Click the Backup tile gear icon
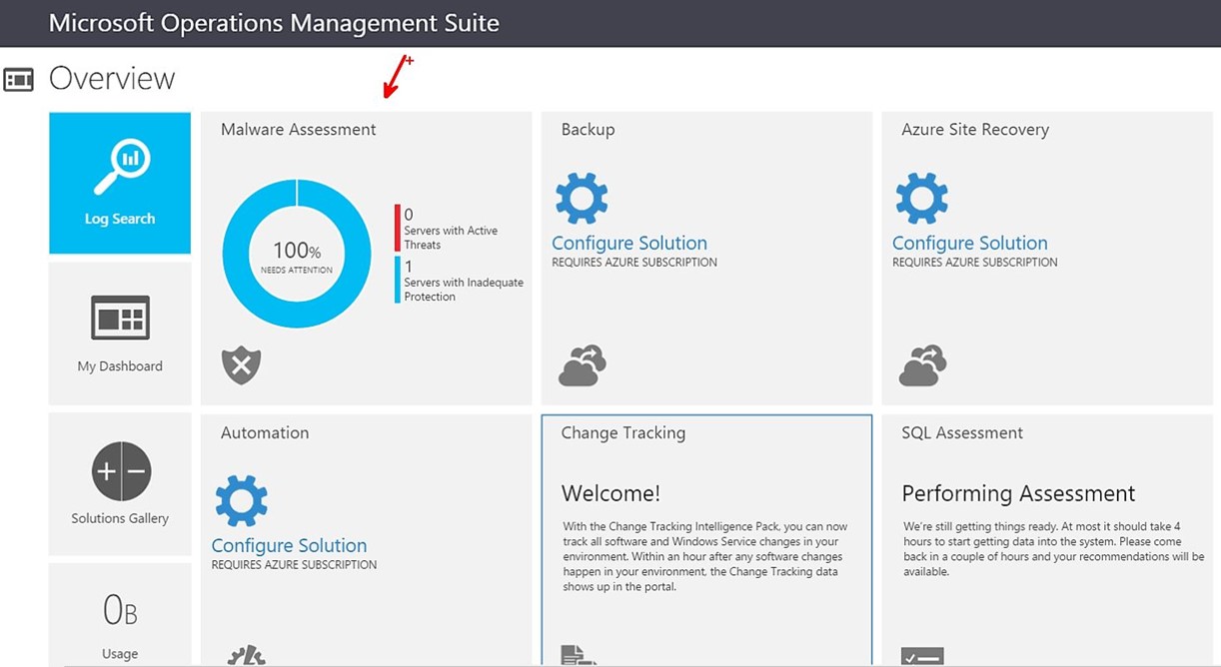The height and width of the screenshot is (667, 1221). pyautogui.click(x=582, y=198)
